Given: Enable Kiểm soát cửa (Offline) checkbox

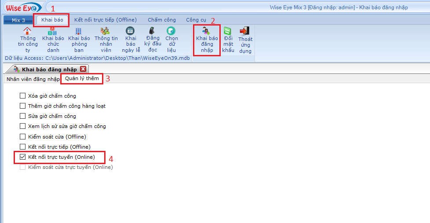Looking at the screenshot, I should tap(23, 137).
